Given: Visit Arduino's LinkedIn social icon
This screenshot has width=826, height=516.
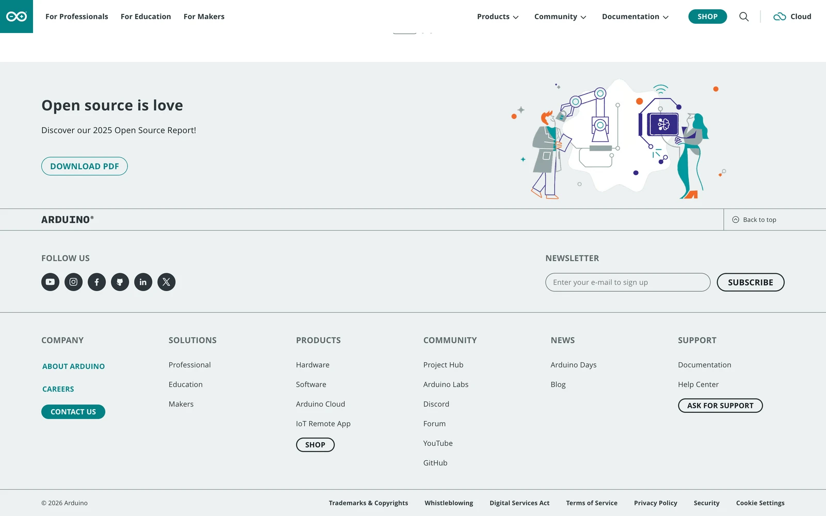Looking at the screenshot, I should coord(143,282).
